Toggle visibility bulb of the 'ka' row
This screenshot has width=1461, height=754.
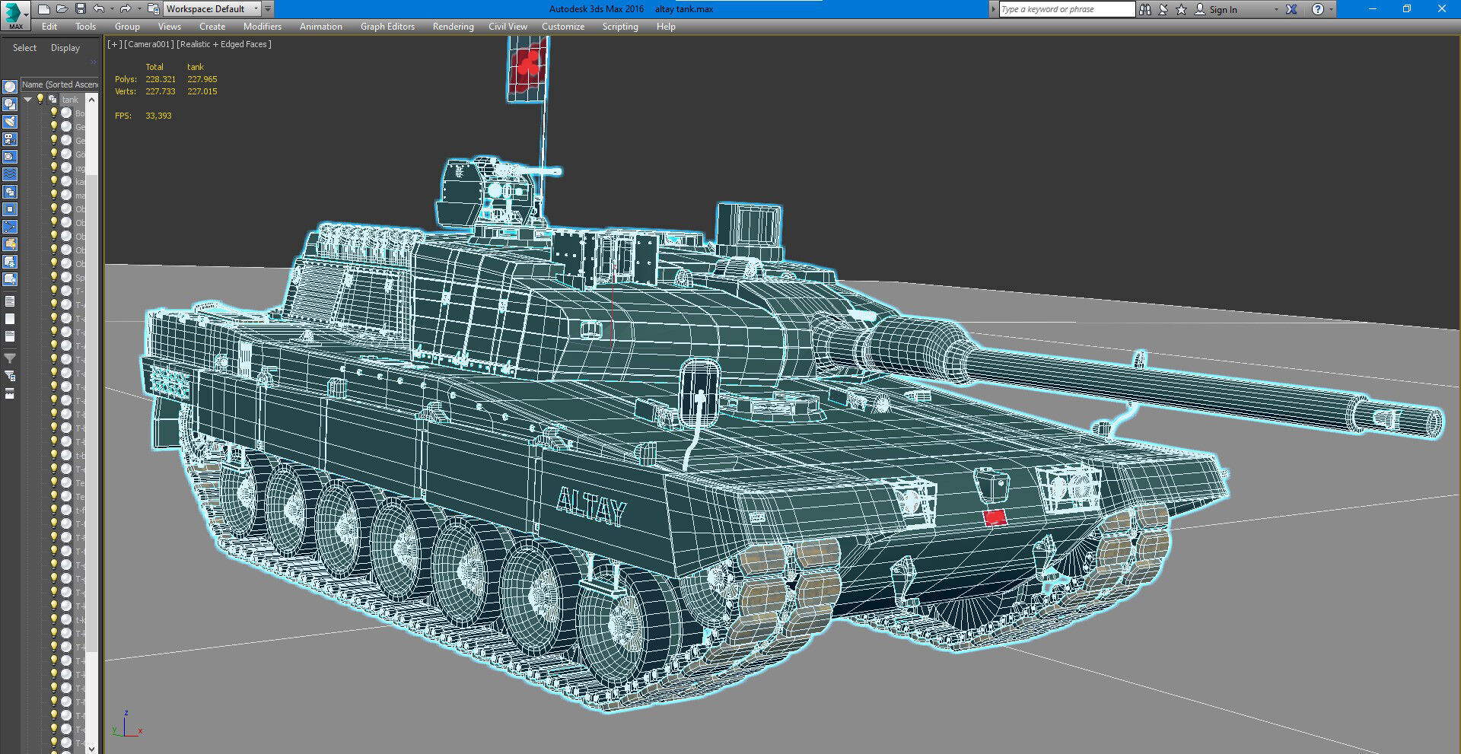pyautogui.click(x=54, y=181)
